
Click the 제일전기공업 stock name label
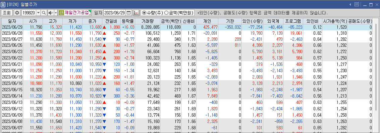click(x=76, y=13)
